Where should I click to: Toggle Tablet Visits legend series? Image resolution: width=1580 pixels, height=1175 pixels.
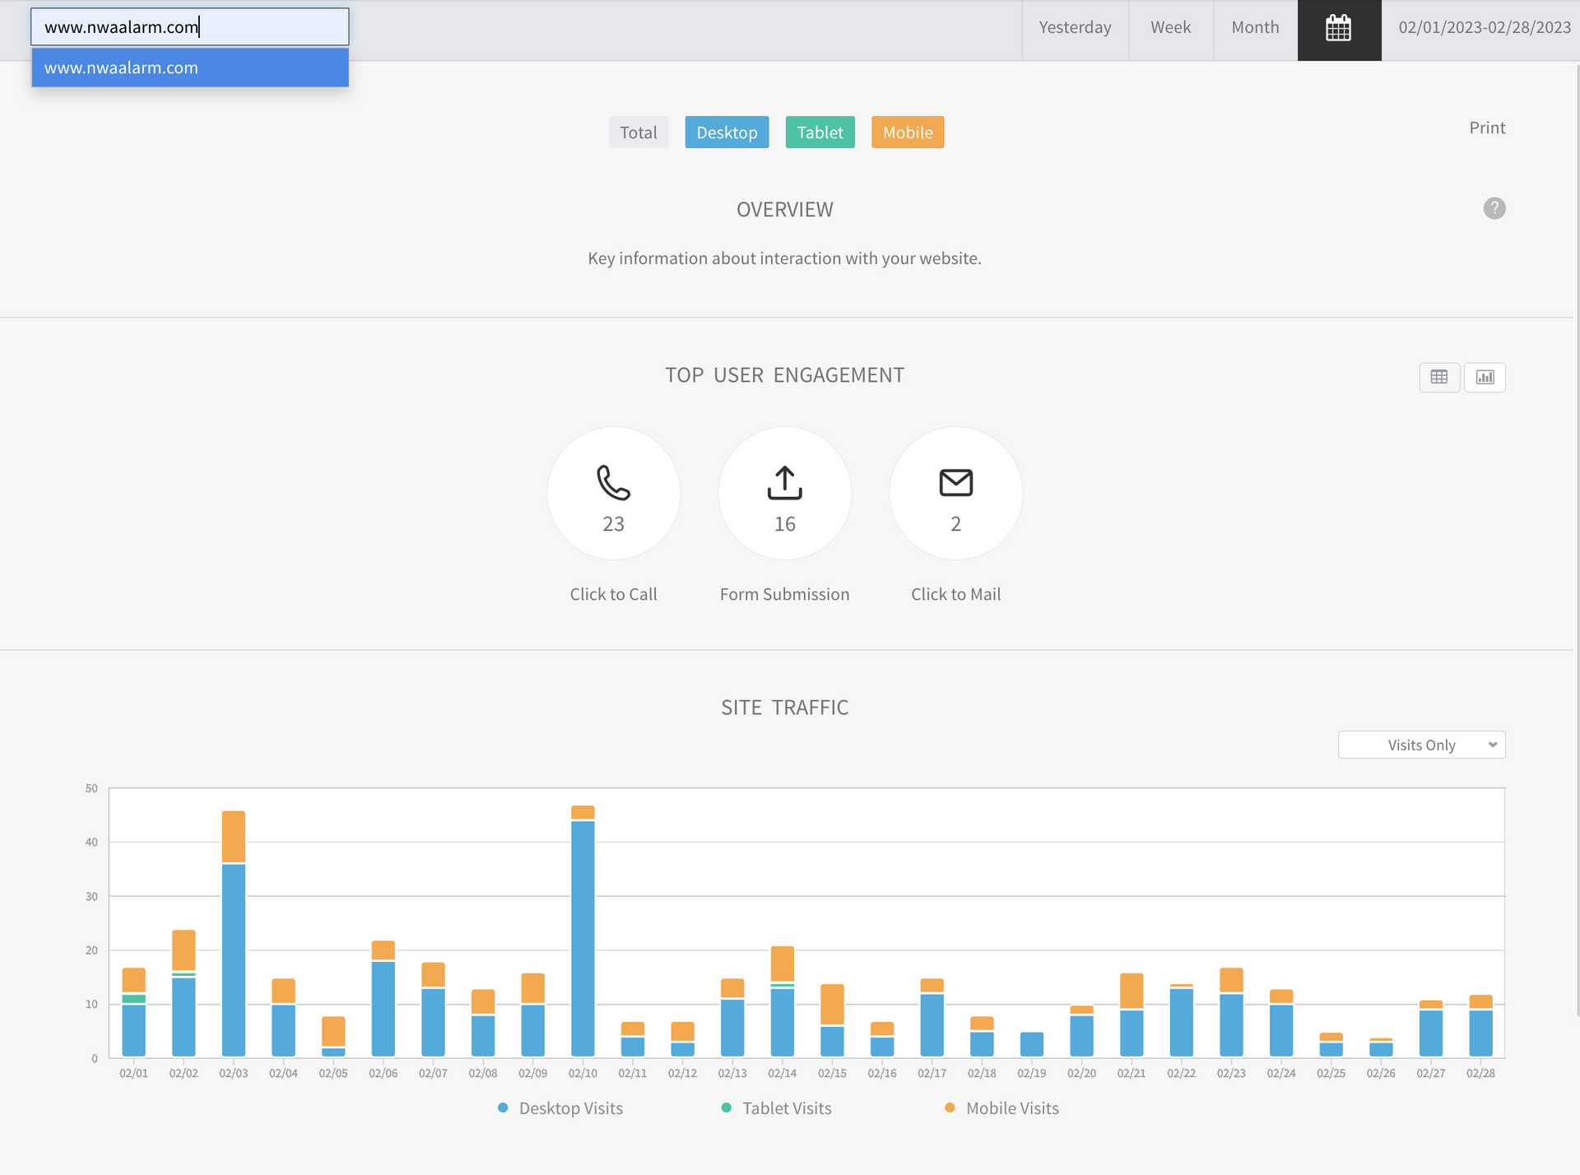pos(786,1108)
